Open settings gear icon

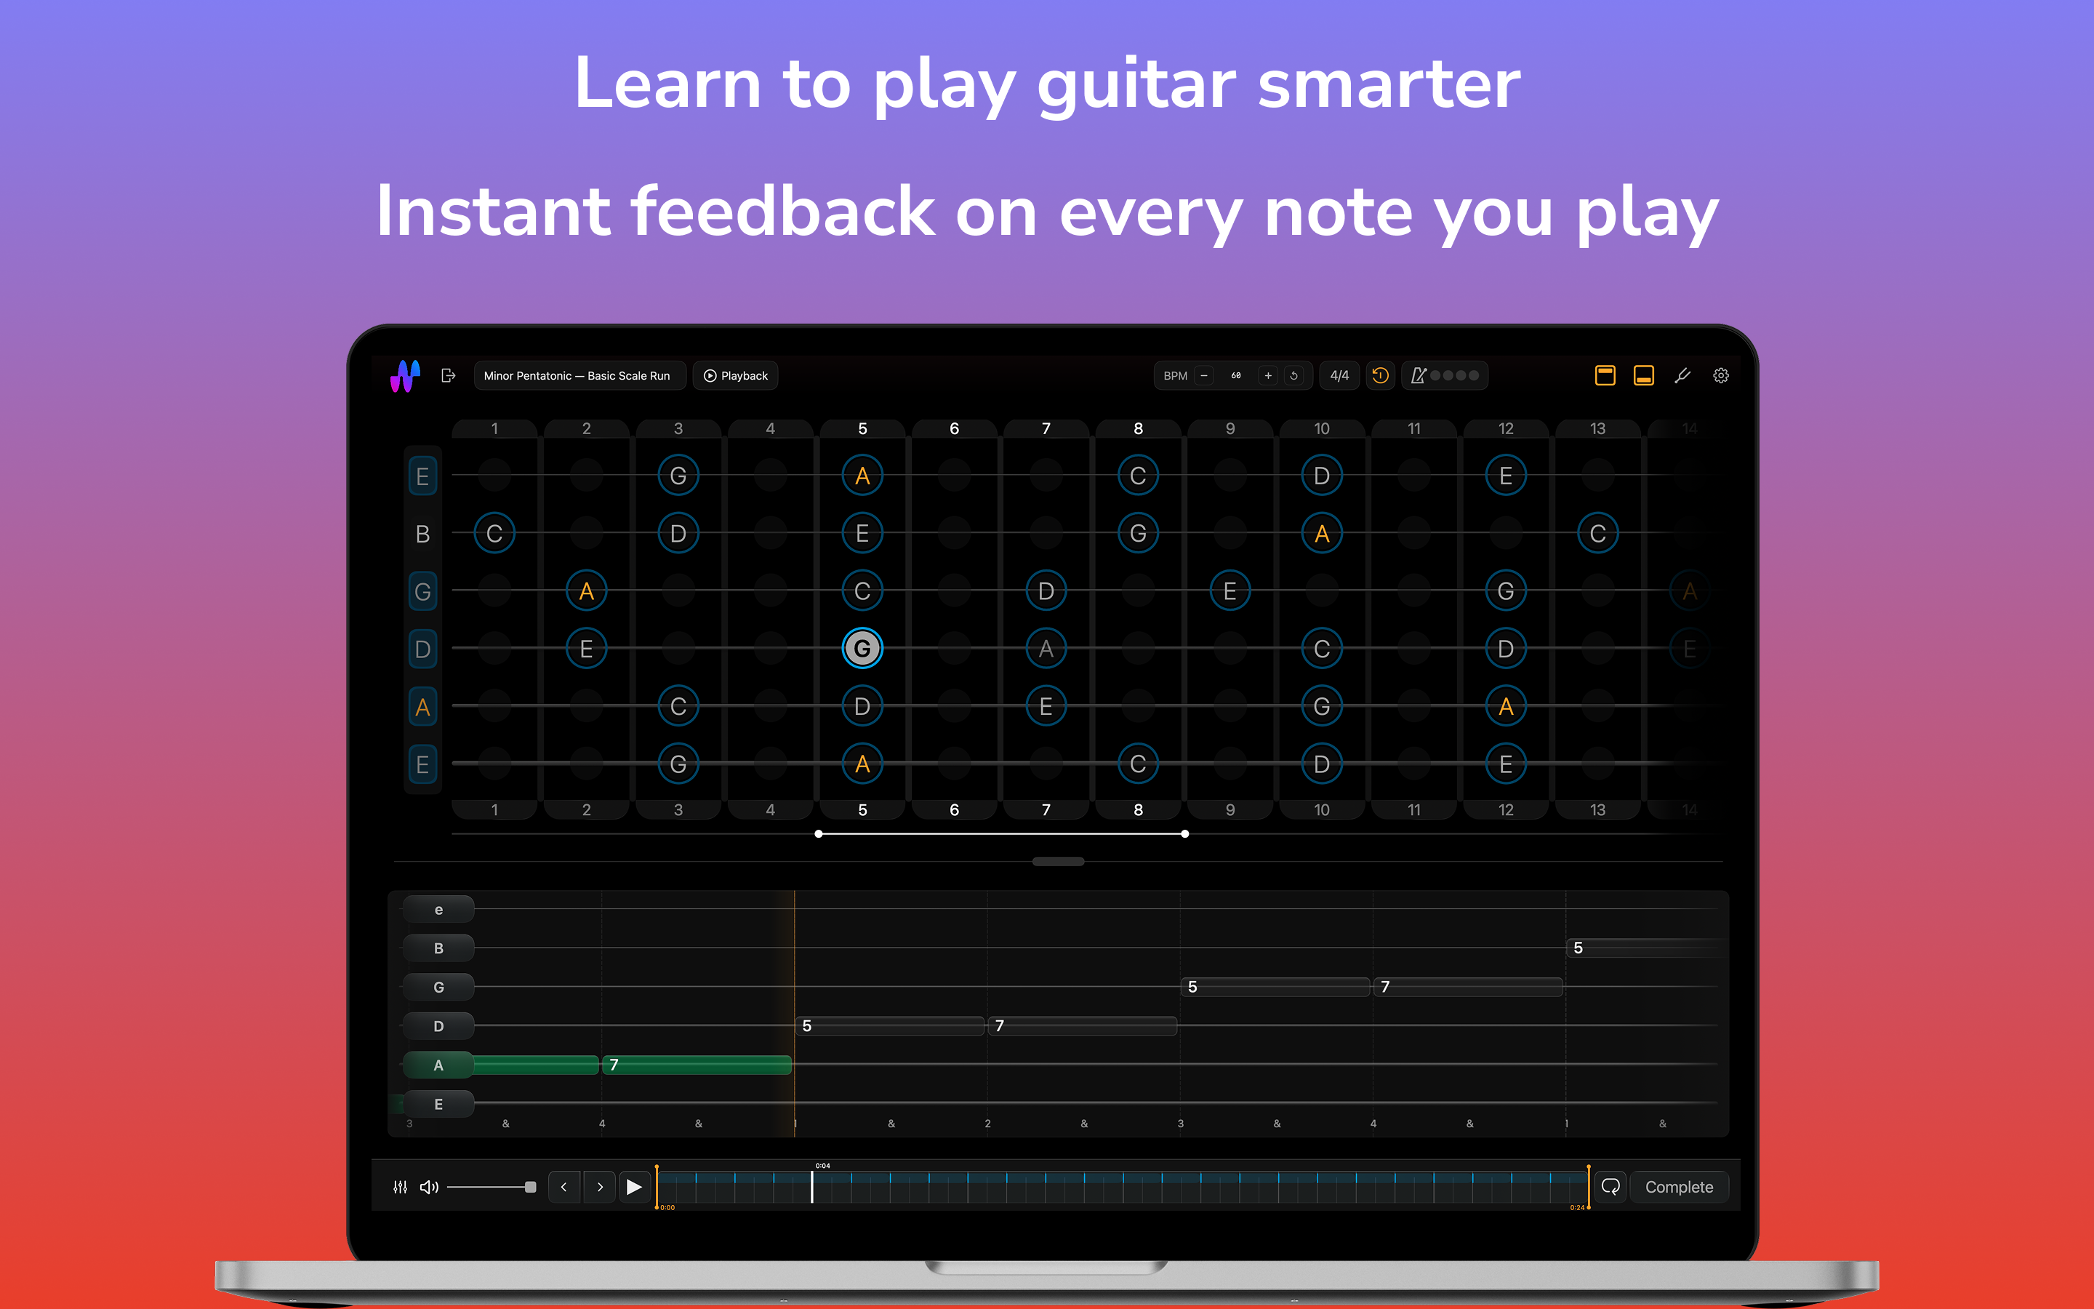[1721, 376]
